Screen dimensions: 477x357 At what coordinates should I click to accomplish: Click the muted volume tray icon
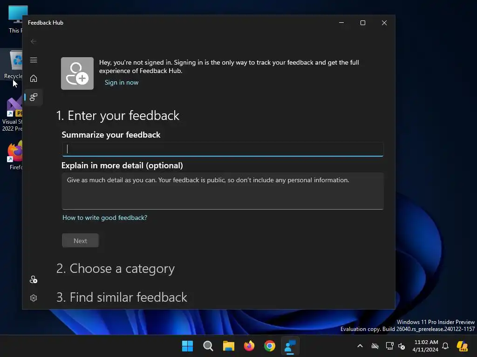(402, 346)
